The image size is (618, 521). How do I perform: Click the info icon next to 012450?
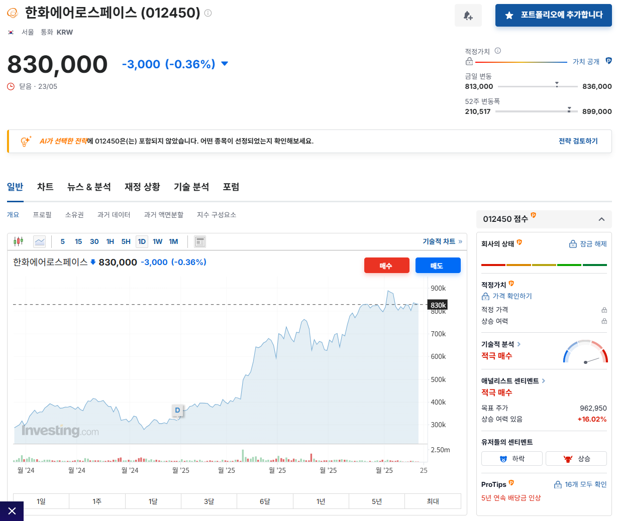[x=208, y=13]
